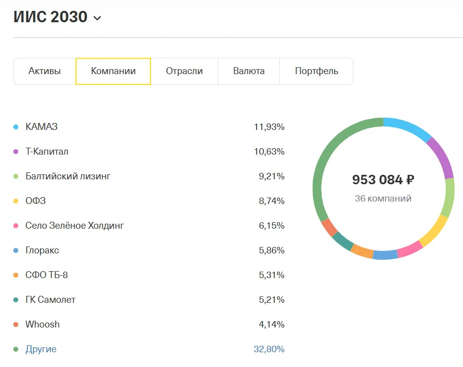Click the 36 компаний caption in the chart
This screenshot has height=367, width=463.
coord(383,198)
